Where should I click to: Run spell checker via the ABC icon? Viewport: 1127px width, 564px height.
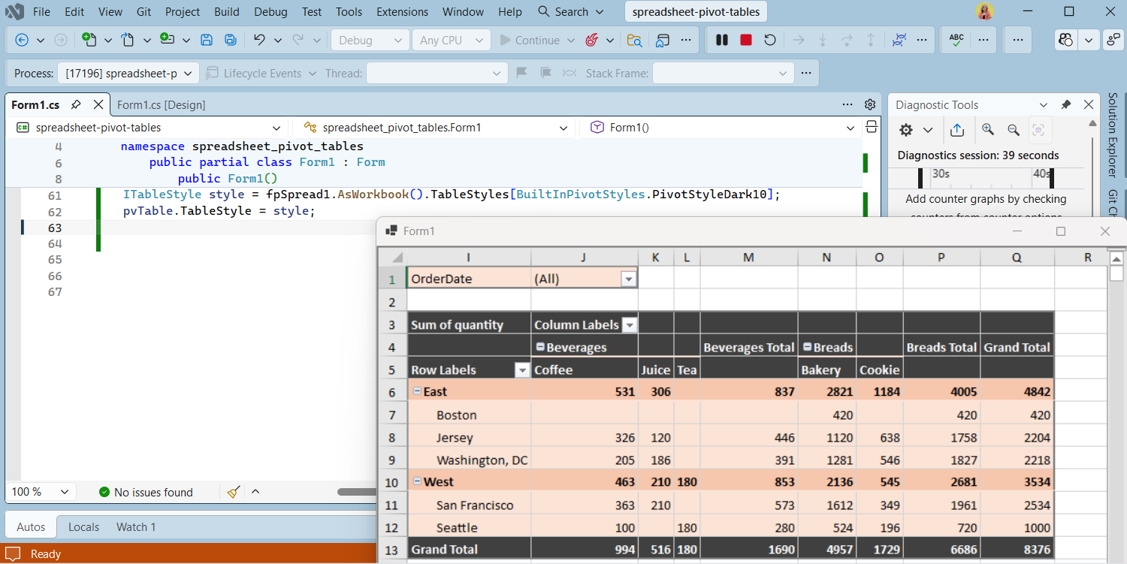coord(955,40)
